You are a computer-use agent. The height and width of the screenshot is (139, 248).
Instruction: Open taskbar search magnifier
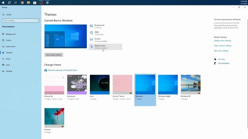(9, 3)
